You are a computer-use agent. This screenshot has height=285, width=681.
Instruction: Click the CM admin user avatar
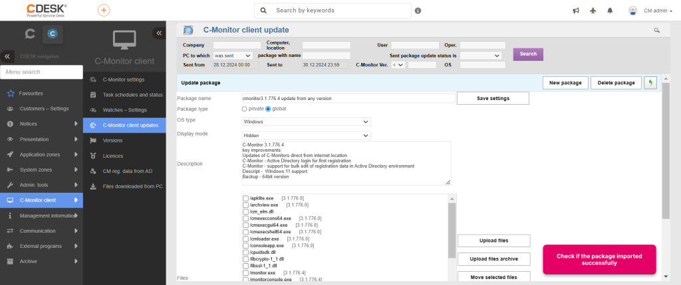coord(633,11)
